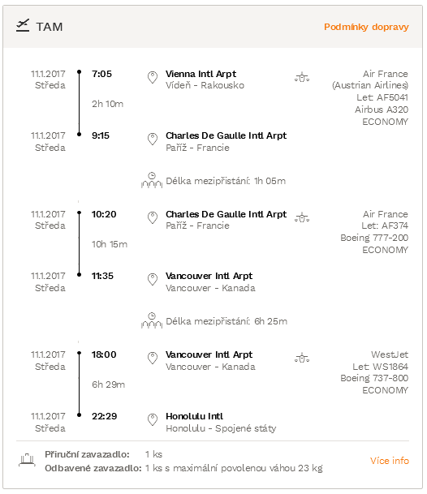Click airplane icon for flight AF374
This screenshot has width=427, height=494.
[302, 217]
